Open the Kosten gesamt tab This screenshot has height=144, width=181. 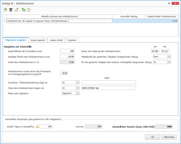38,40
